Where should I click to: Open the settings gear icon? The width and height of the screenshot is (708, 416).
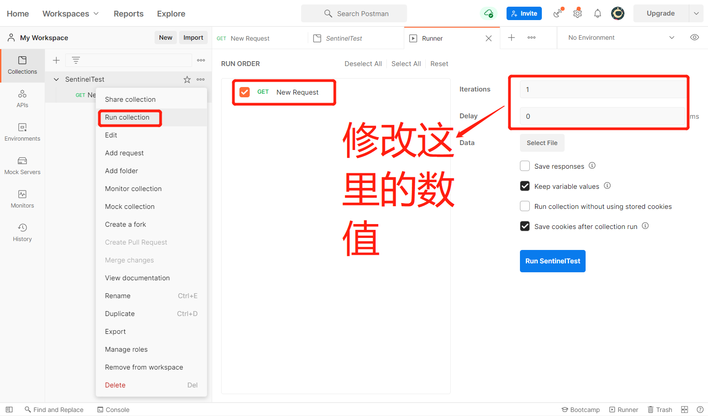coord(578,13)
